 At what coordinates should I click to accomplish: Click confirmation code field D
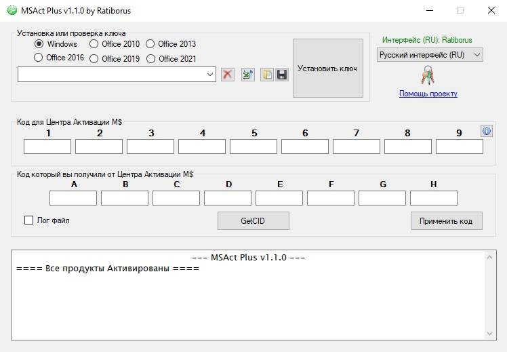(228, 198)
